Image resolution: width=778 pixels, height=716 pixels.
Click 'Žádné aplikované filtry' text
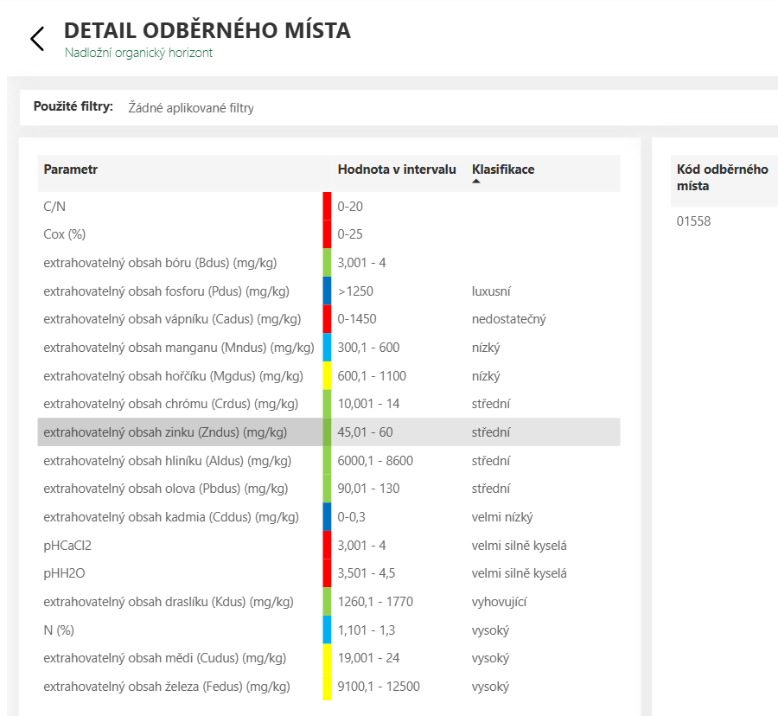pos(191,108)
